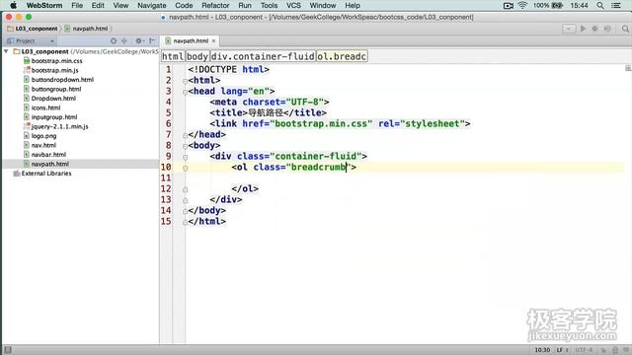632x355 pixels.
Task: Open the VCS menu
Action: (x=293, y=6)
